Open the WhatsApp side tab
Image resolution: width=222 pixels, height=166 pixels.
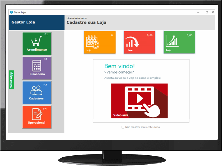(x=12, y=80)
